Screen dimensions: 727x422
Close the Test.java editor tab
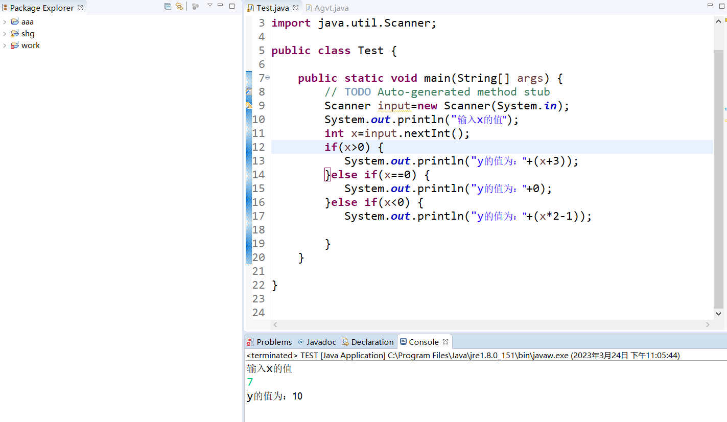click(x=296, y=8)
